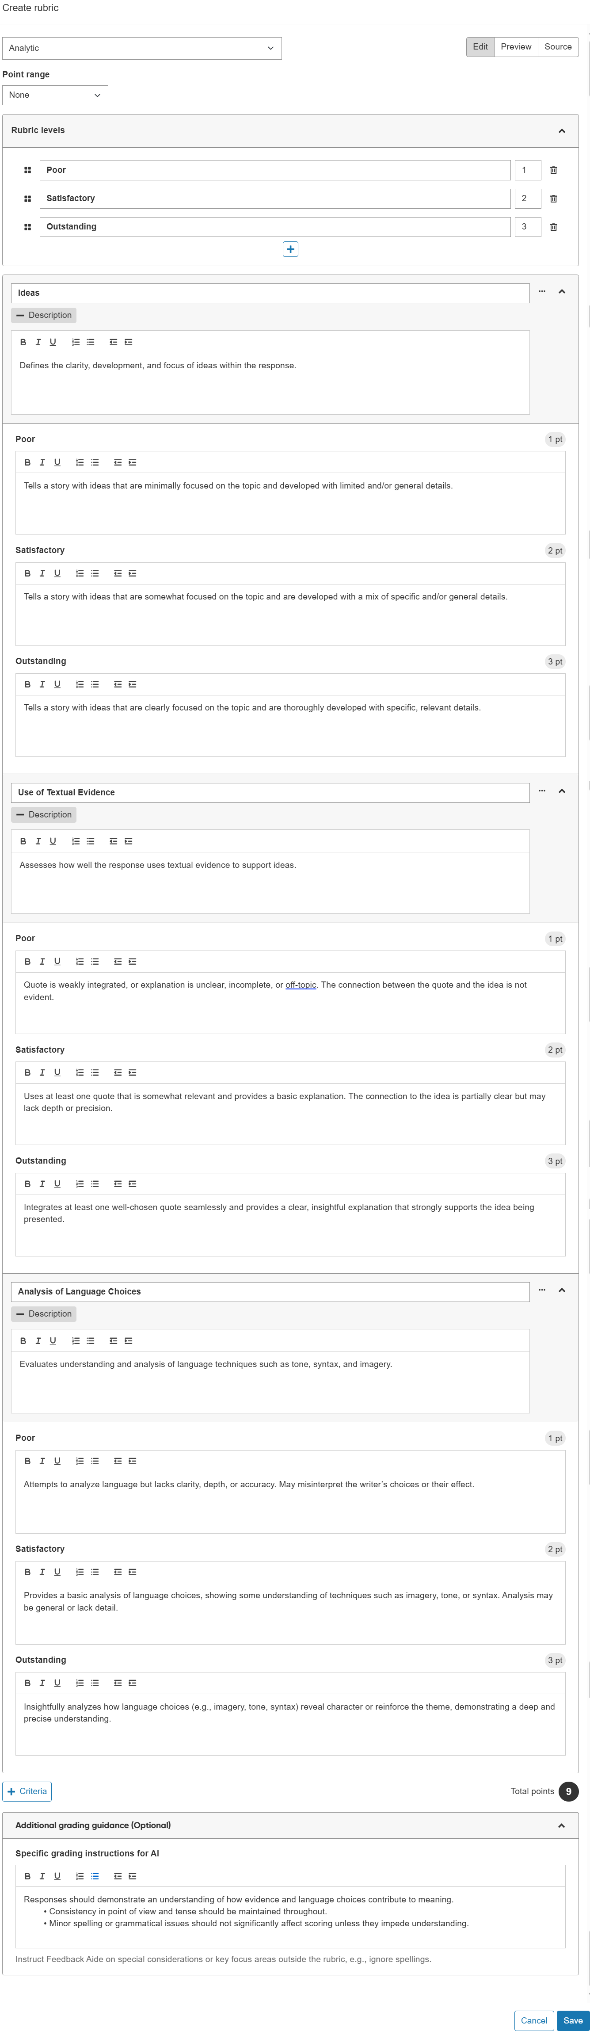Remove the Description from Use of Textual Evidence
Image resolution: width=590 pixels, height=2035 pixels.
tap(43, 814)
